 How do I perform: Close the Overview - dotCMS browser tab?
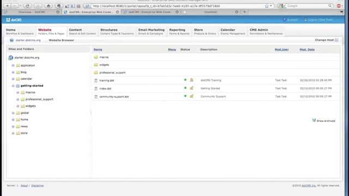coord(58,12)
